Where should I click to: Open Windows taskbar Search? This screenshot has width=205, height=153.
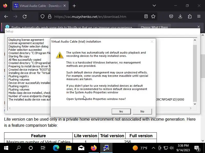18,148
